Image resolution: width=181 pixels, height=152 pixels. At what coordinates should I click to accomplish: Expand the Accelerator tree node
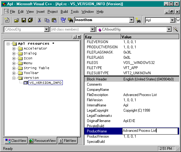pos(14,49)
